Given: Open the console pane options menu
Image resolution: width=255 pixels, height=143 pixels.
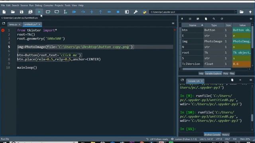Looking at the screenshot, I should point(251,80).
